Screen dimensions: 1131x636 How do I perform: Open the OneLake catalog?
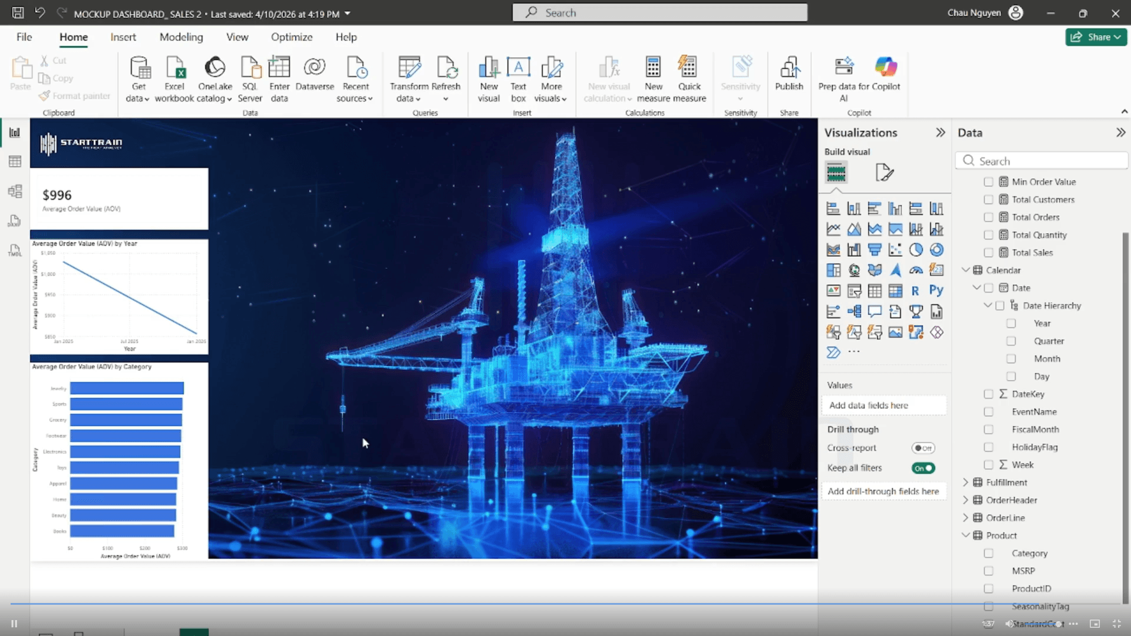(215, 80)
